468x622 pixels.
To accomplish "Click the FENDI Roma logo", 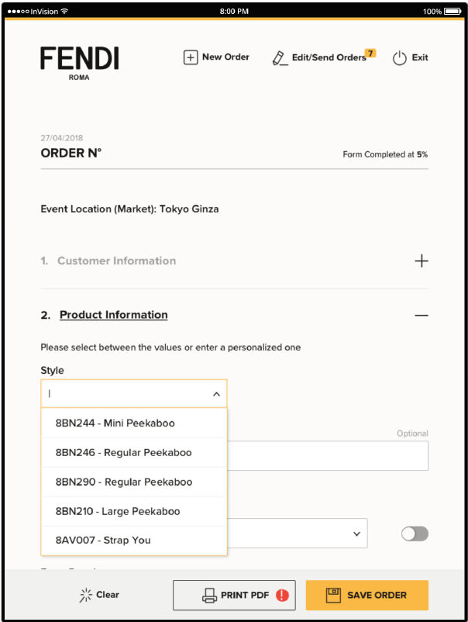I will click(x=79, y=61).
